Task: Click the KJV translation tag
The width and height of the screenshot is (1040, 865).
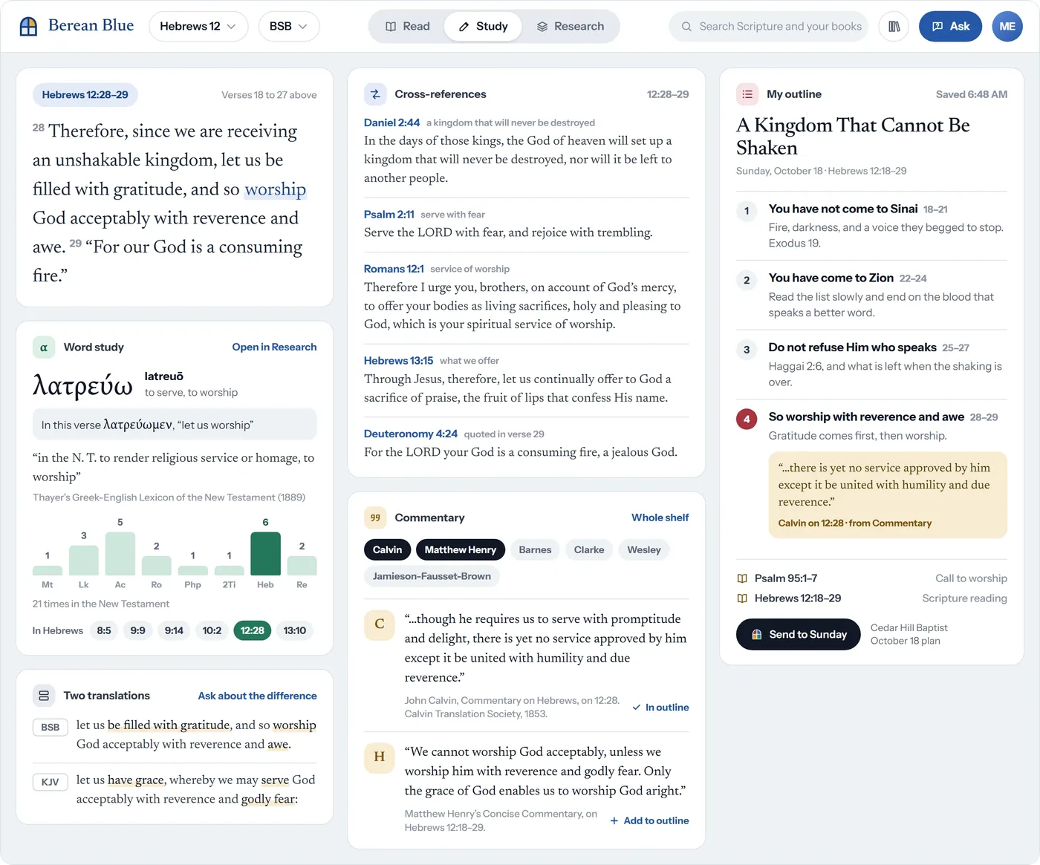Action: point(51,782)
